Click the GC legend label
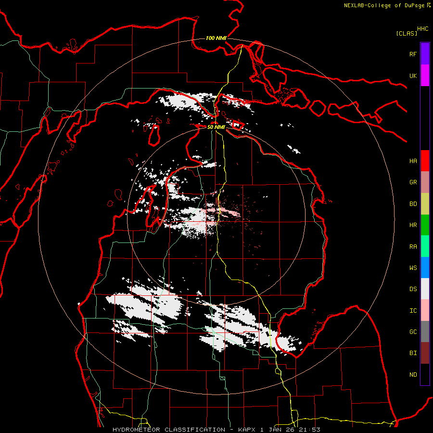The image size is (433, 433). pyautogui.click(x=413, y=332)
